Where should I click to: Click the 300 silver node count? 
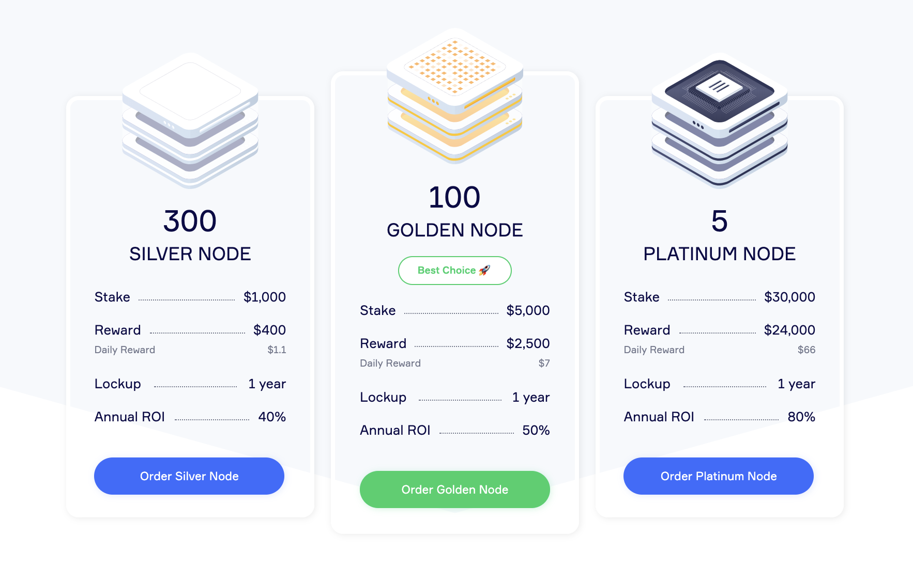point(190,221)
